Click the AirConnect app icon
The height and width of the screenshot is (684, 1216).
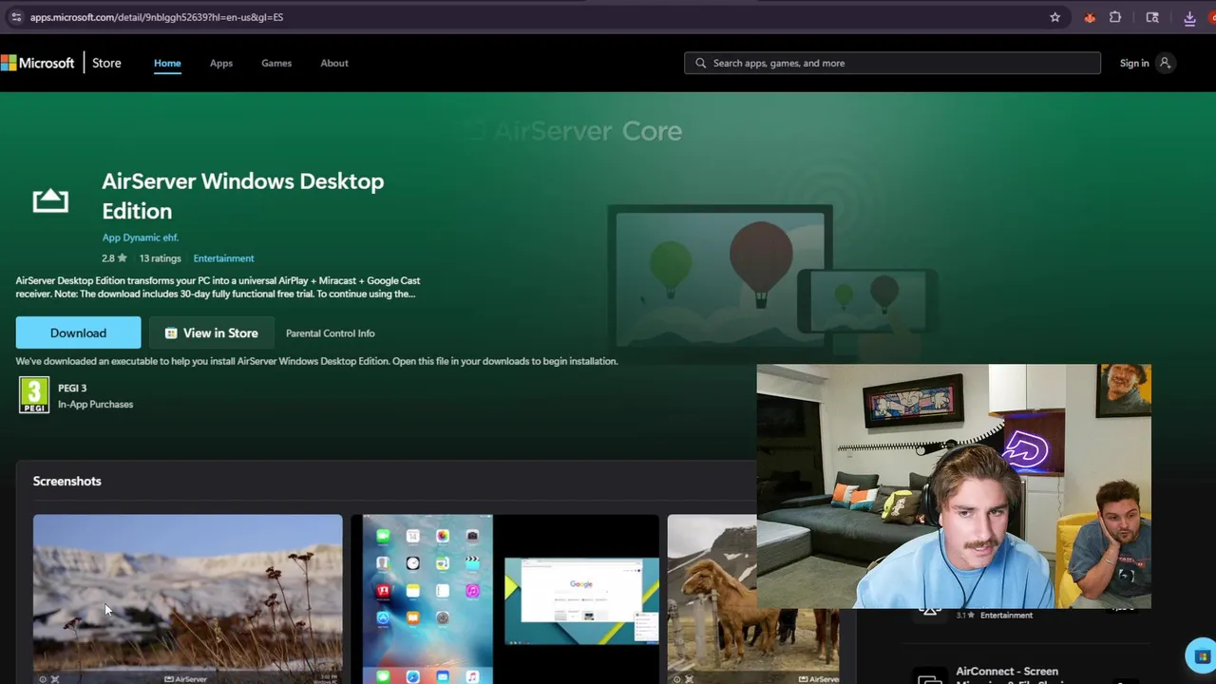click(929, 676)
